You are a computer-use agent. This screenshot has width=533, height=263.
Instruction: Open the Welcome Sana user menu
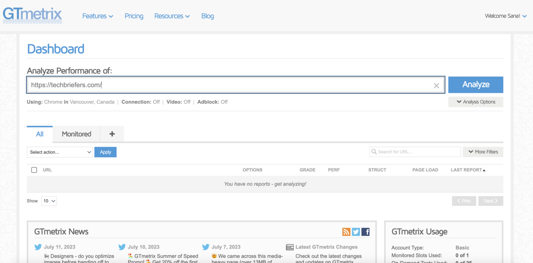click(x=506, y=16)
